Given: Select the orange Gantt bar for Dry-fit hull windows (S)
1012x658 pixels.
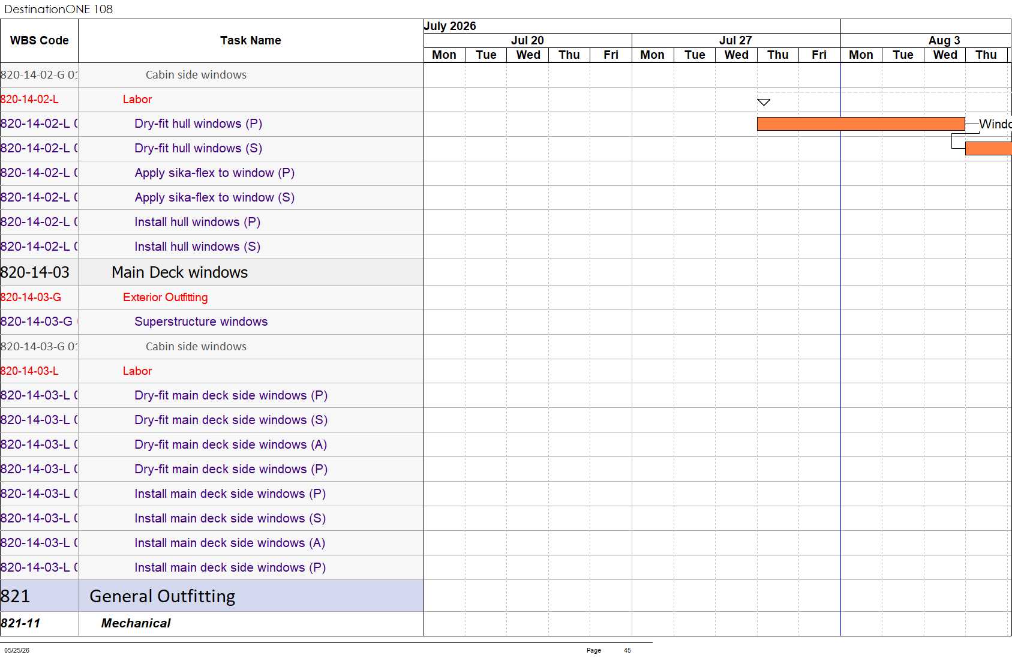Looking at the screenshot, I should coord(989,148).
